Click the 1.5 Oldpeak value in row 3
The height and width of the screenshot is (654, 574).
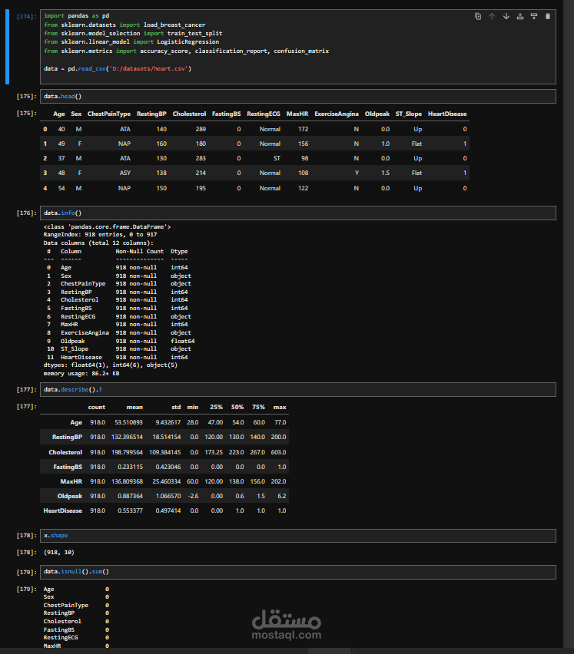385,173
